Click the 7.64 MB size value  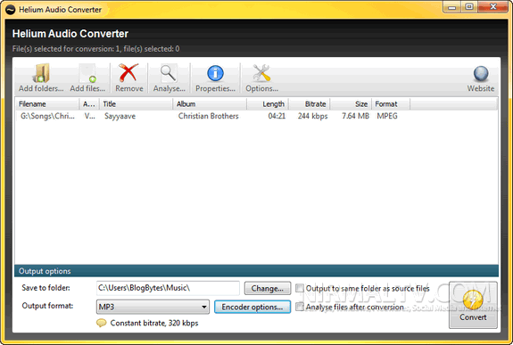[x=356, y=116]
